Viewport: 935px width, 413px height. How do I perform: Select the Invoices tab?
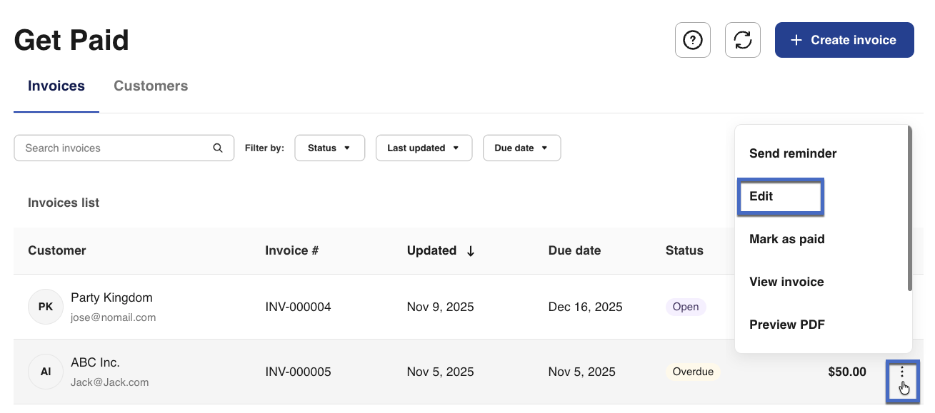pyautogui.click(x=56, y=86)
